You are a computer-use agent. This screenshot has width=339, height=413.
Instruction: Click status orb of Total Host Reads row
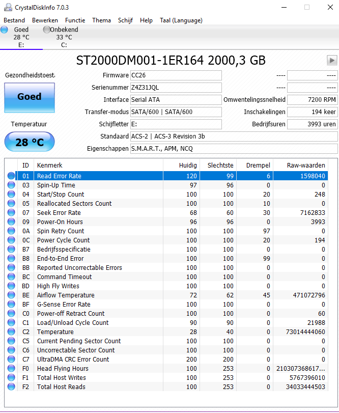[x=11, y=387]
